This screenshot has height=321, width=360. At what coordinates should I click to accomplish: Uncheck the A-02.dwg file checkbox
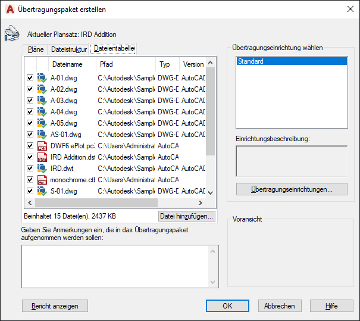coord(30,89)
